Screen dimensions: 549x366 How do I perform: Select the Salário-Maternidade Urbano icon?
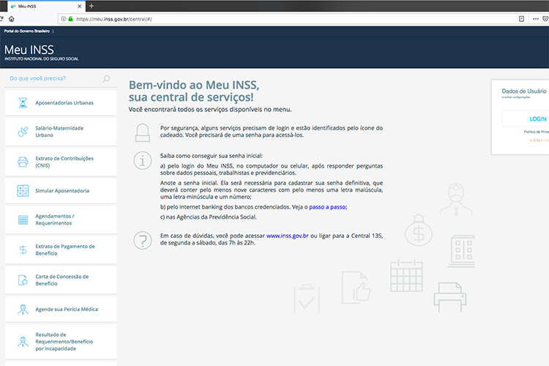pos(23,132)
